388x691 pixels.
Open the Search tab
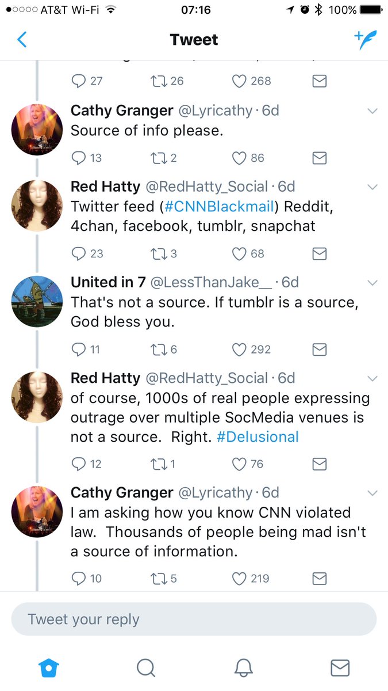[146, 667]
